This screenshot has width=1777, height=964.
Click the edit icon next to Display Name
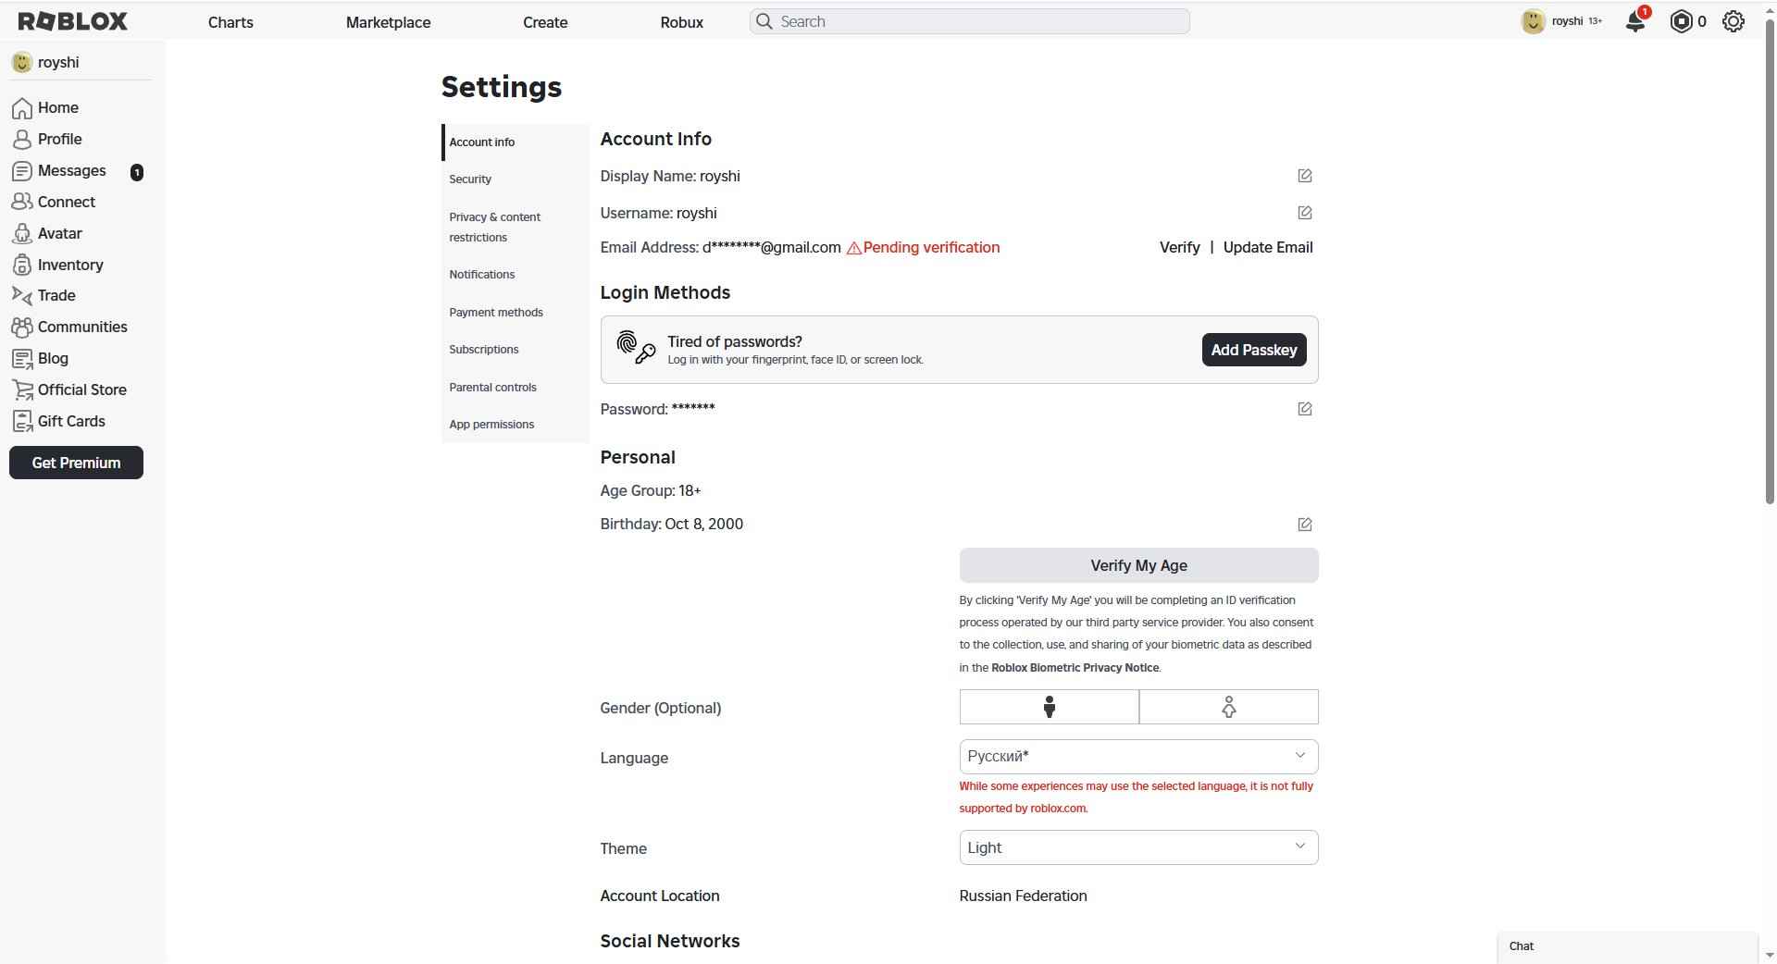tap(1304, 176)
